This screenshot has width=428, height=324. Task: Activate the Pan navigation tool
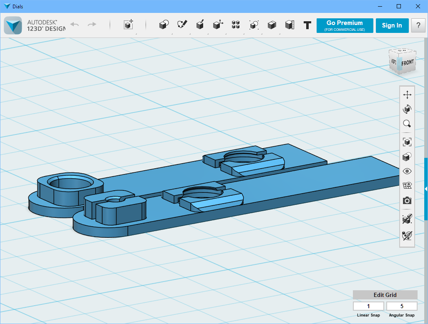(407, 95)
